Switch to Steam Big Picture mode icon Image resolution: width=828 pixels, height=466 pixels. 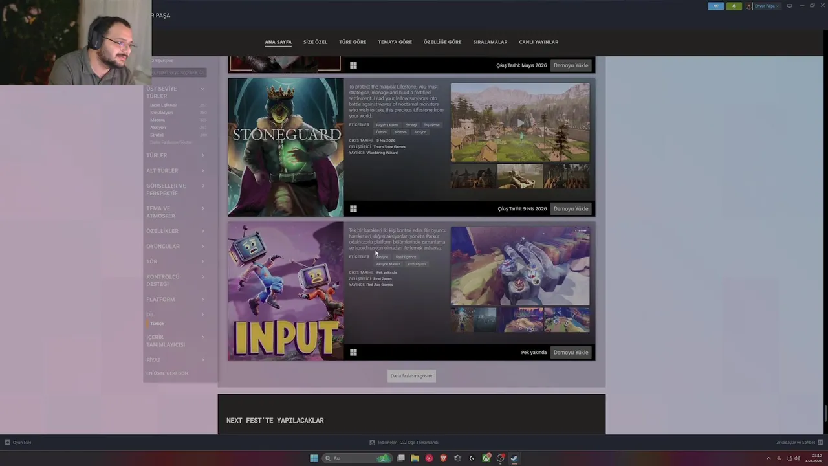[789, 6]
